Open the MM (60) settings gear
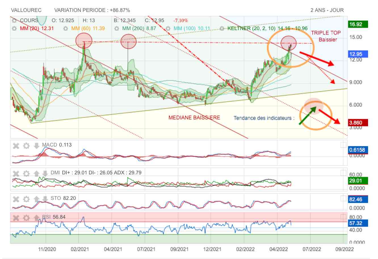Screen dimensions: 378x259 coord(66,28)
